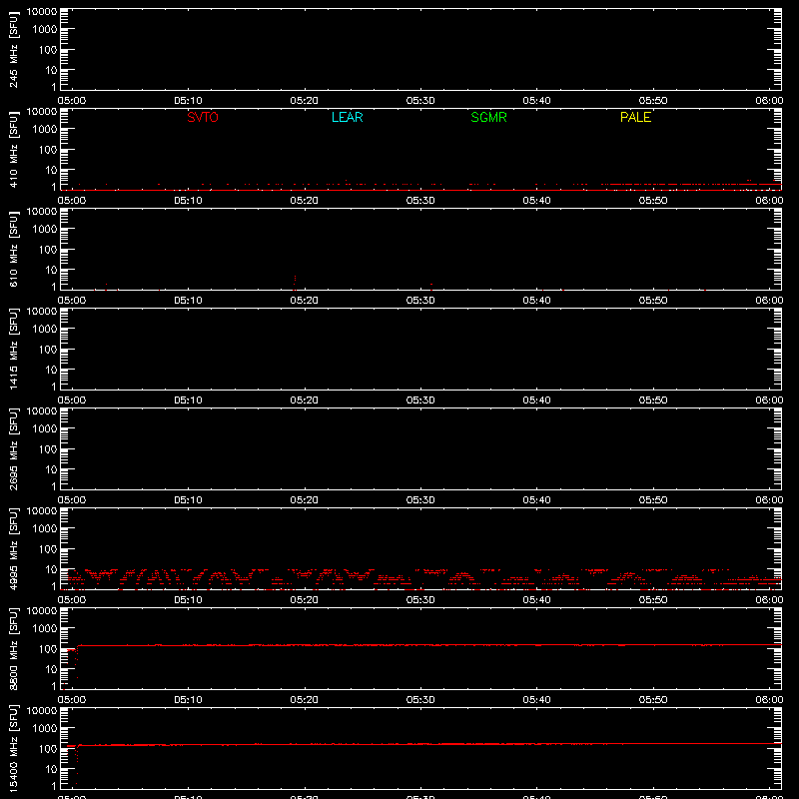Click the 15400 MHz flux trace near 05:40
799x799 pixels.
click(x=536, y=744)
